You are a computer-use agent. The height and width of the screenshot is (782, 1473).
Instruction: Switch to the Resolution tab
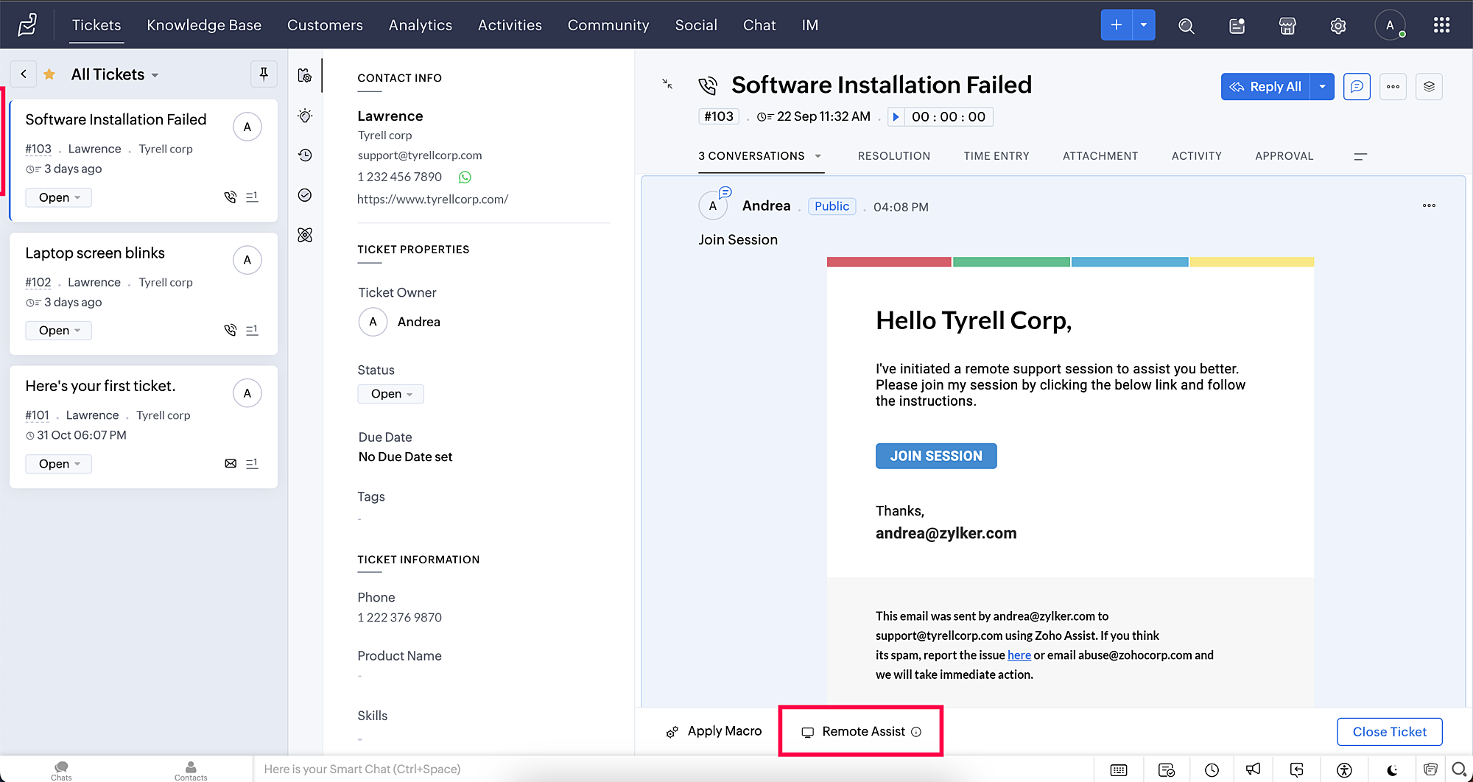pos(893,156)
